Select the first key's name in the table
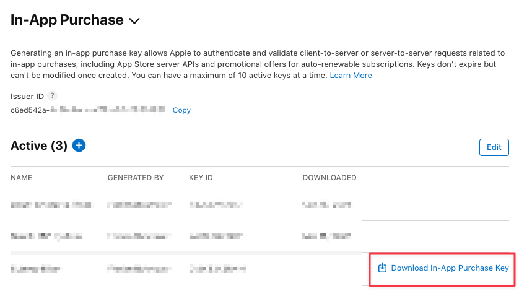The image size is (519, 296). click(x=51, y=204)
